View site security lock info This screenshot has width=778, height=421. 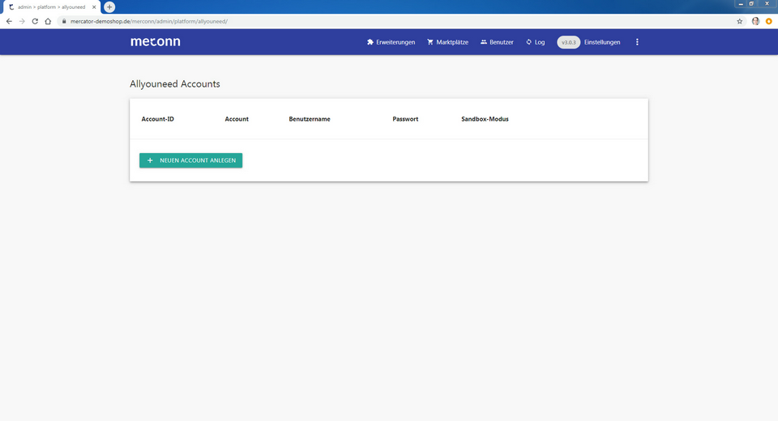[x=64, y=21]
